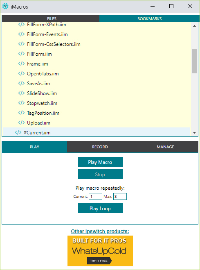Follow the Other Ipswitch products link

[x=100, y=231]
